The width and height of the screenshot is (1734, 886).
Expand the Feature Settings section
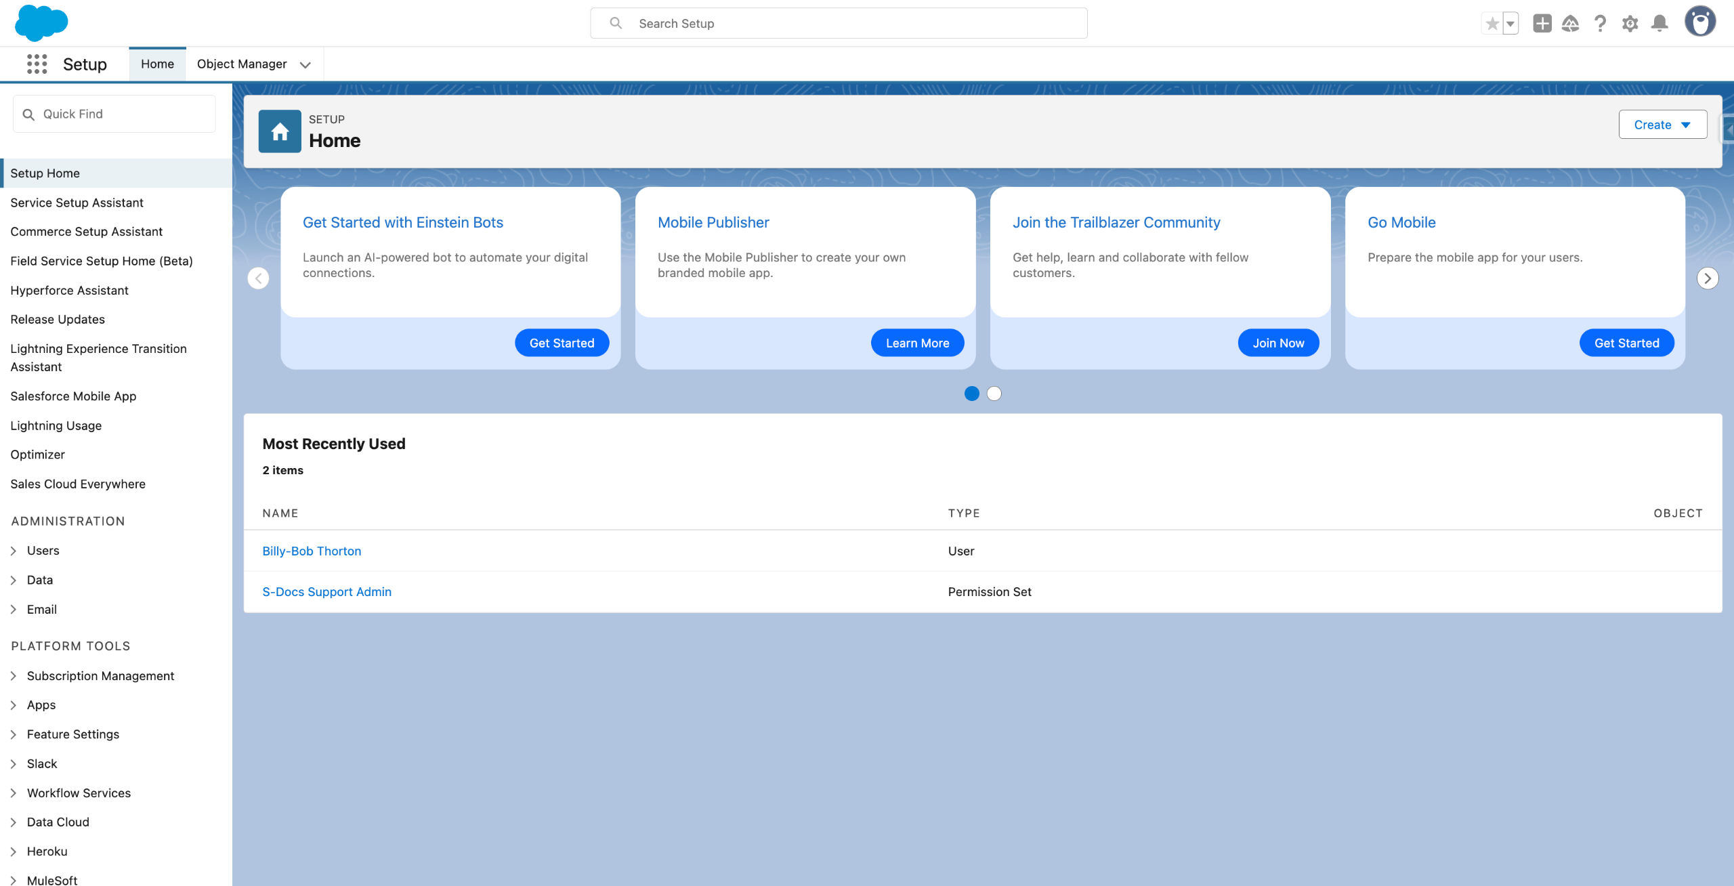point(14,734)
